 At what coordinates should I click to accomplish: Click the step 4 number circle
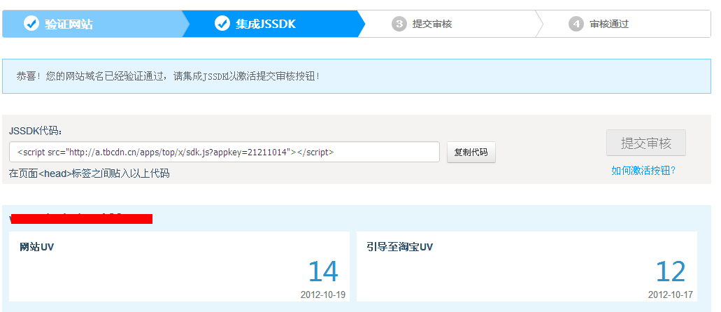pyautogui.click(x=576, y=24)
